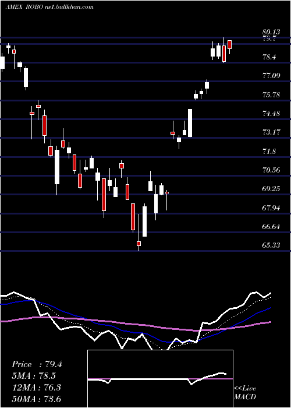Click the tall white candle near 74.48
This screenshot has height=408, width=291.
[190, 123]
